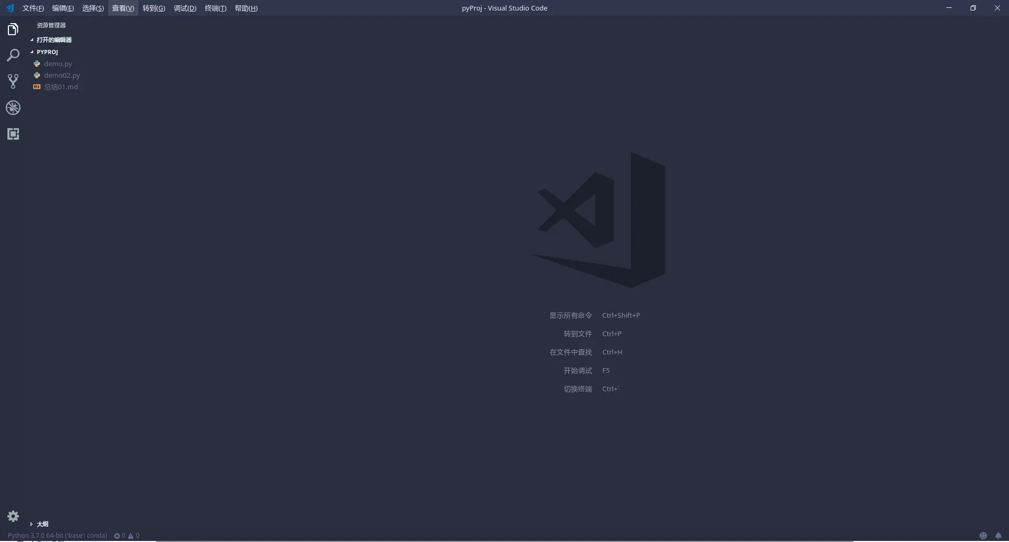1009x542 pixels.
Task: Open the 选择(S) menu
Action: point(93,8)
